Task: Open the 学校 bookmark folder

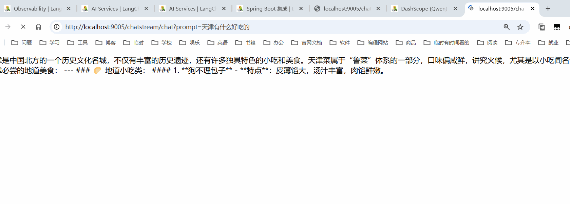Action: 161,42
